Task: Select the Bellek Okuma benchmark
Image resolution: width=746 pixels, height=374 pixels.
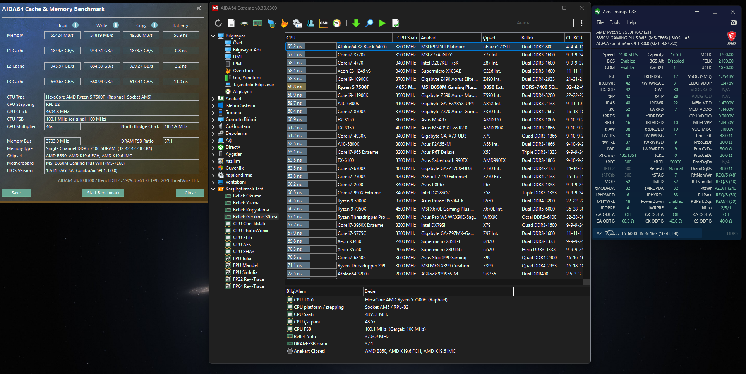Action: 247,196
